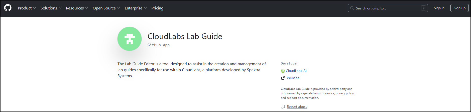This screenshot has width=471, height=112.
Task: Click the CloudLabs-AI developer avatar icon
Action: (x=283, y=71)
